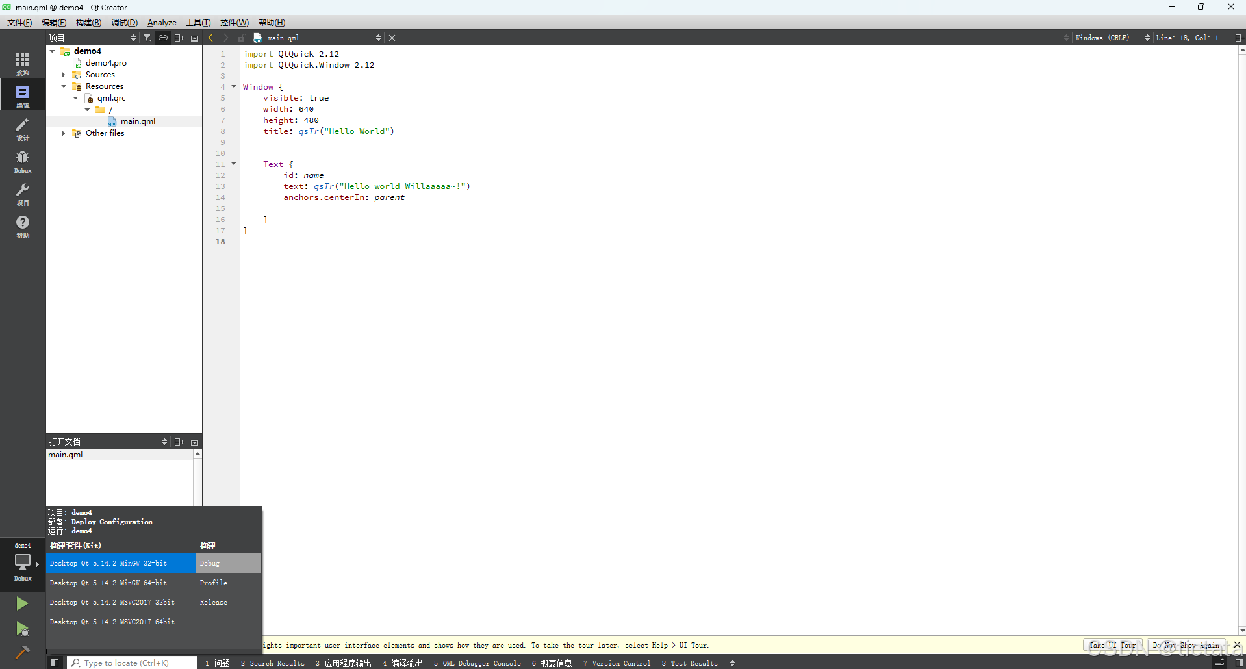Close the main.qml editor document
The width and height of the screenshot is (1246, 669).
[392, 38]
